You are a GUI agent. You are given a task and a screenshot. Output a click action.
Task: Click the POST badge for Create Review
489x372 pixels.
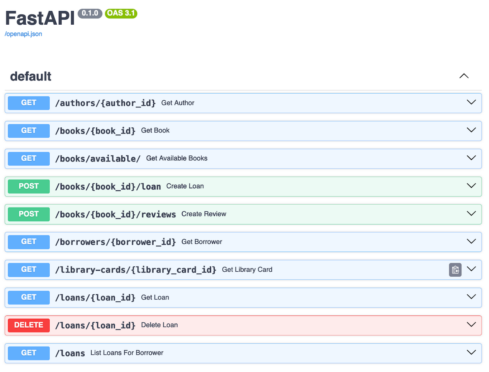click(29, 214)
